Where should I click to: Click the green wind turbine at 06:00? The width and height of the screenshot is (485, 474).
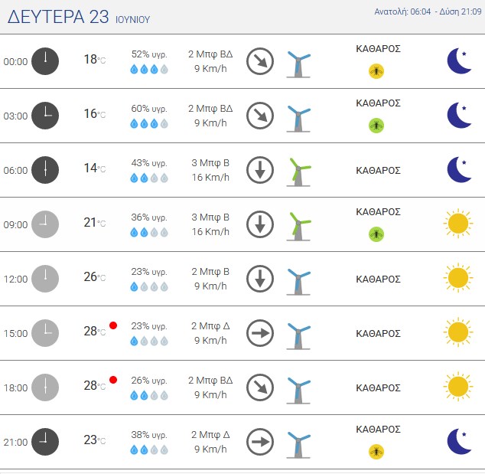298,172
